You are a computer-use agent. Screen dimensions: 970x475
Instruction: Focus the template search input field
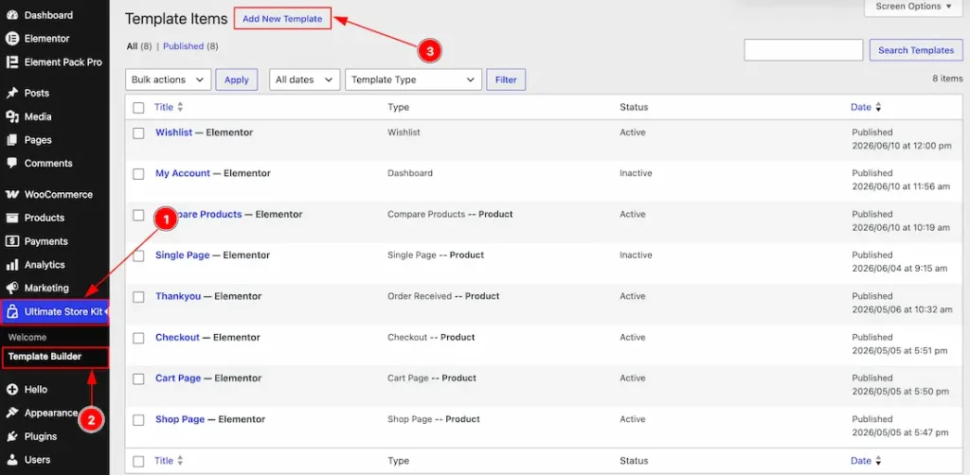pos(803,50)
